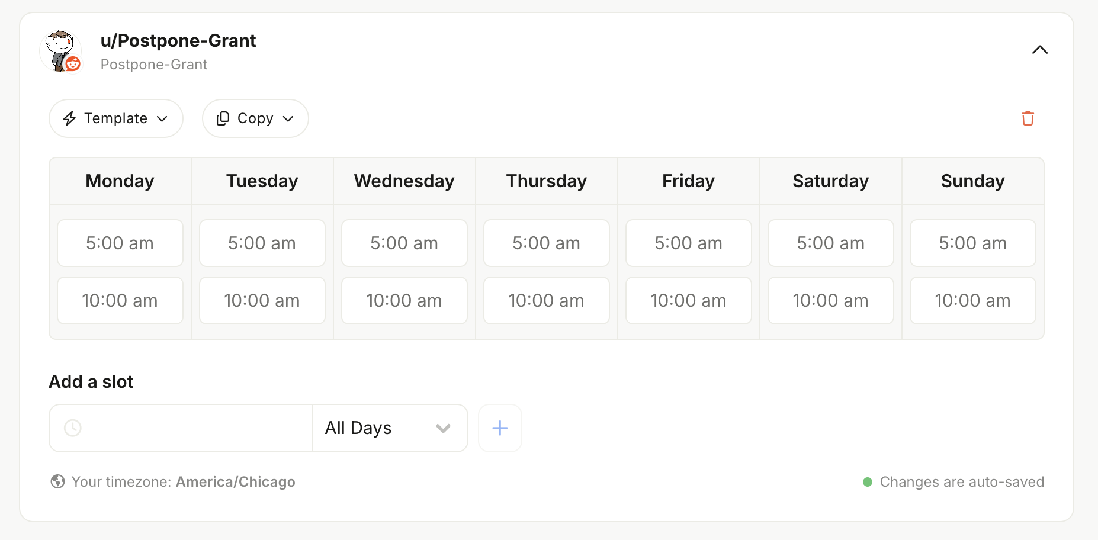
Task: Collapse the u/Postpone-Grant schedule panel
Action: 1040,50
